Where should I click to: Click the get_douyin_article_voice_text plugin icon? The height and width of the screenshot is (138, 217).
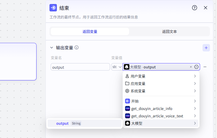click(x=128, y=116)
